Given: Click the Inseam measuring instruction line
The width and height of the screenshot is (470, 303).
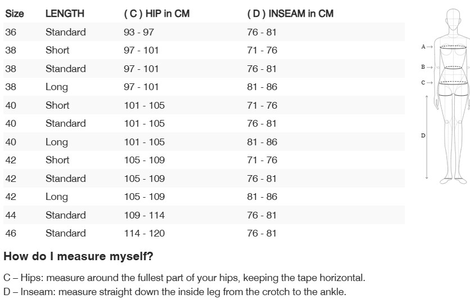Looking at the screenshot, I should (x=174, y=292).
